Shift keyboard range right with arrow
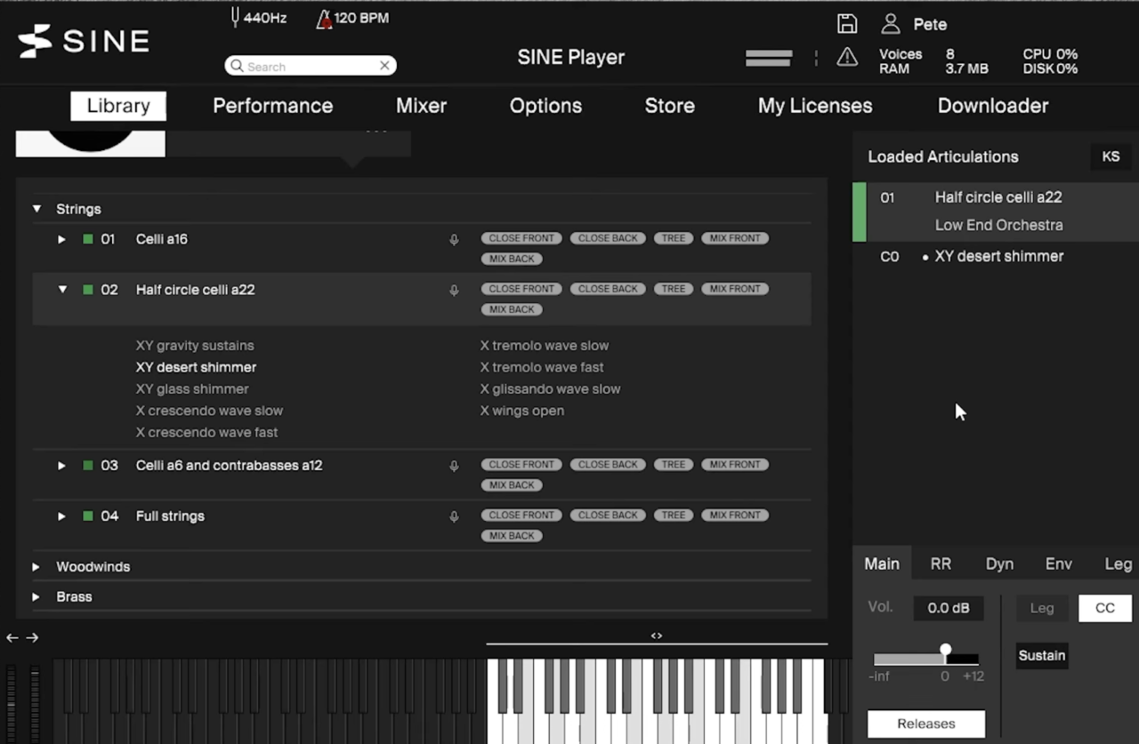 coord(32,637)
